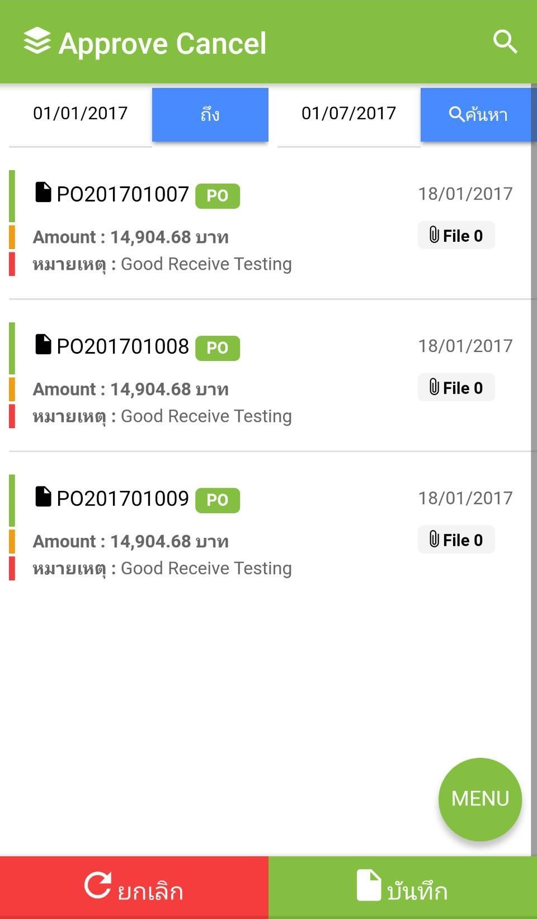Open File 0 attachments for PO201701009

[456, 540]
